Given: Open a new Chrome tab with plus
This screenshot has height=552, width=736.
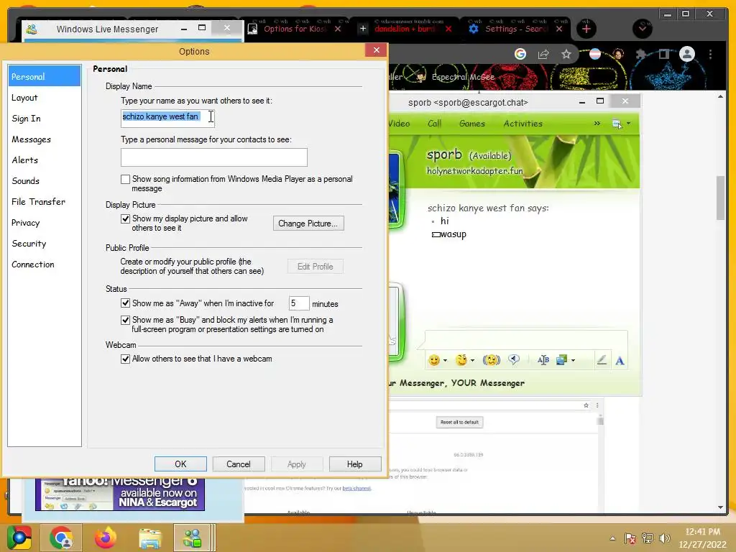Looking at the screenshot, I should pyautogui.click(x=586, y=29).
